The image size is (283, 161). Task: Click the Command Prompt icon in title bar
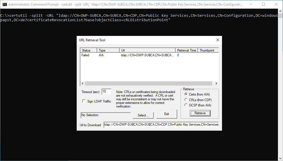click(5, 4)
